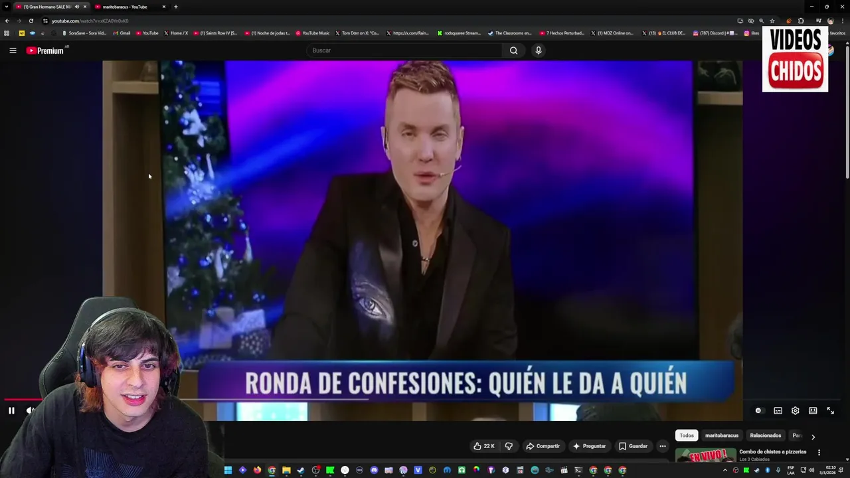Enter fullscreen with the expand arrows
The width and height of the screenshot is (850, 478).
coord(830,411)
